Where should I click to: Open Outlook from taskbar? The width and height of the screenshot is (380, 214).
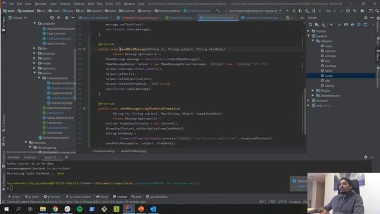click(153, 209)
